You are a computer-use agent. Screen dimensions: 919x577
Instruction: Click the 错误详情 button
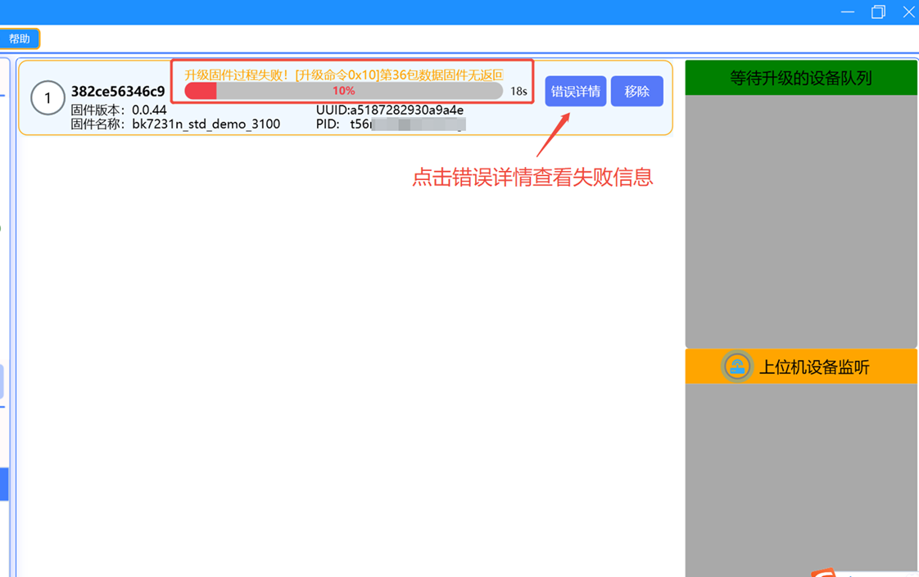coord(575,92)
